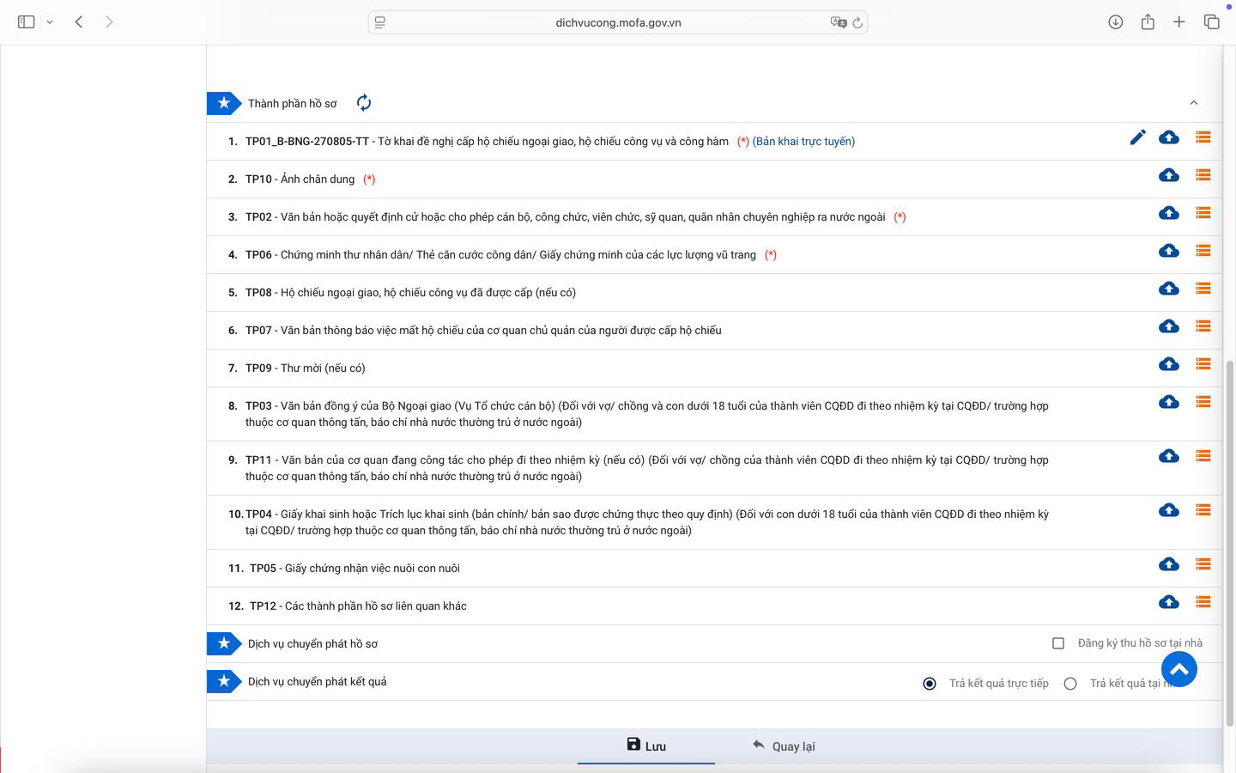The image size is (1236, 773).
Task: Show Safari tab overview
Action: click(1211, 22)
